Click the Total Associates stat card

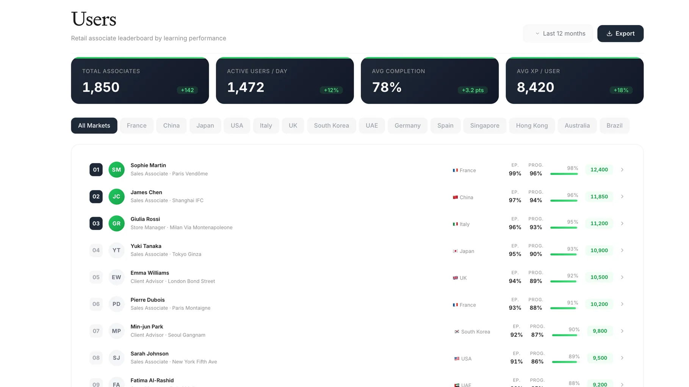tap(140, 81)
